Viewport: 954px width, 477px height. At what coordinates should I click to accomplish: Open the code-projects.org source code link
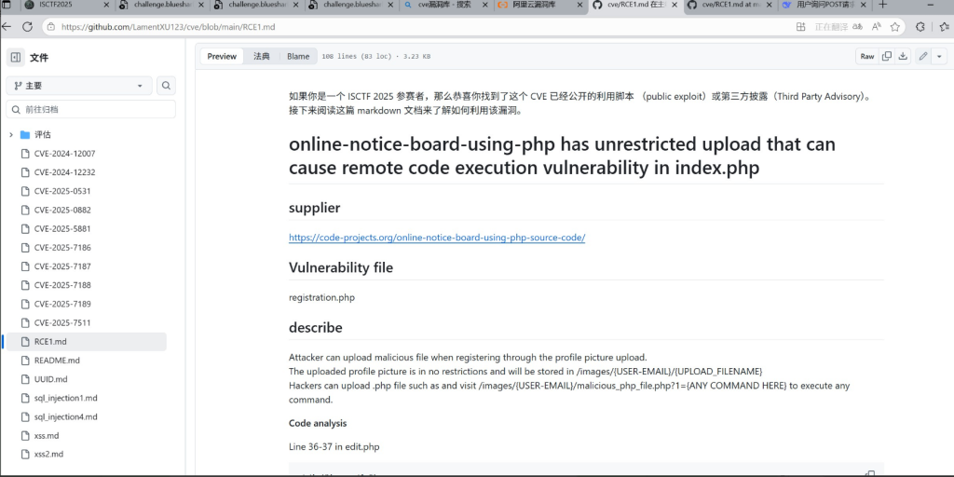coord(436,238)
